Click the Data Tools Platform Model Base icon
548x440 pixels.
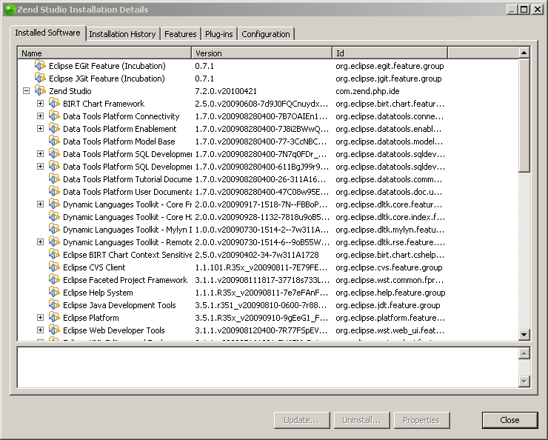(54, 141)
